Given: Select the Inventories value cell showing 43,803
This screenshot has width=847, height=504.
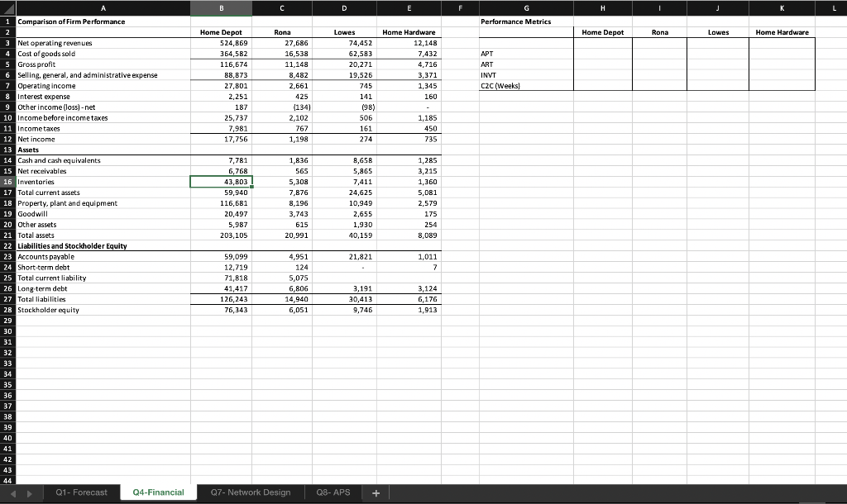Looking at the screenshot, I should (x=221, y=182).
